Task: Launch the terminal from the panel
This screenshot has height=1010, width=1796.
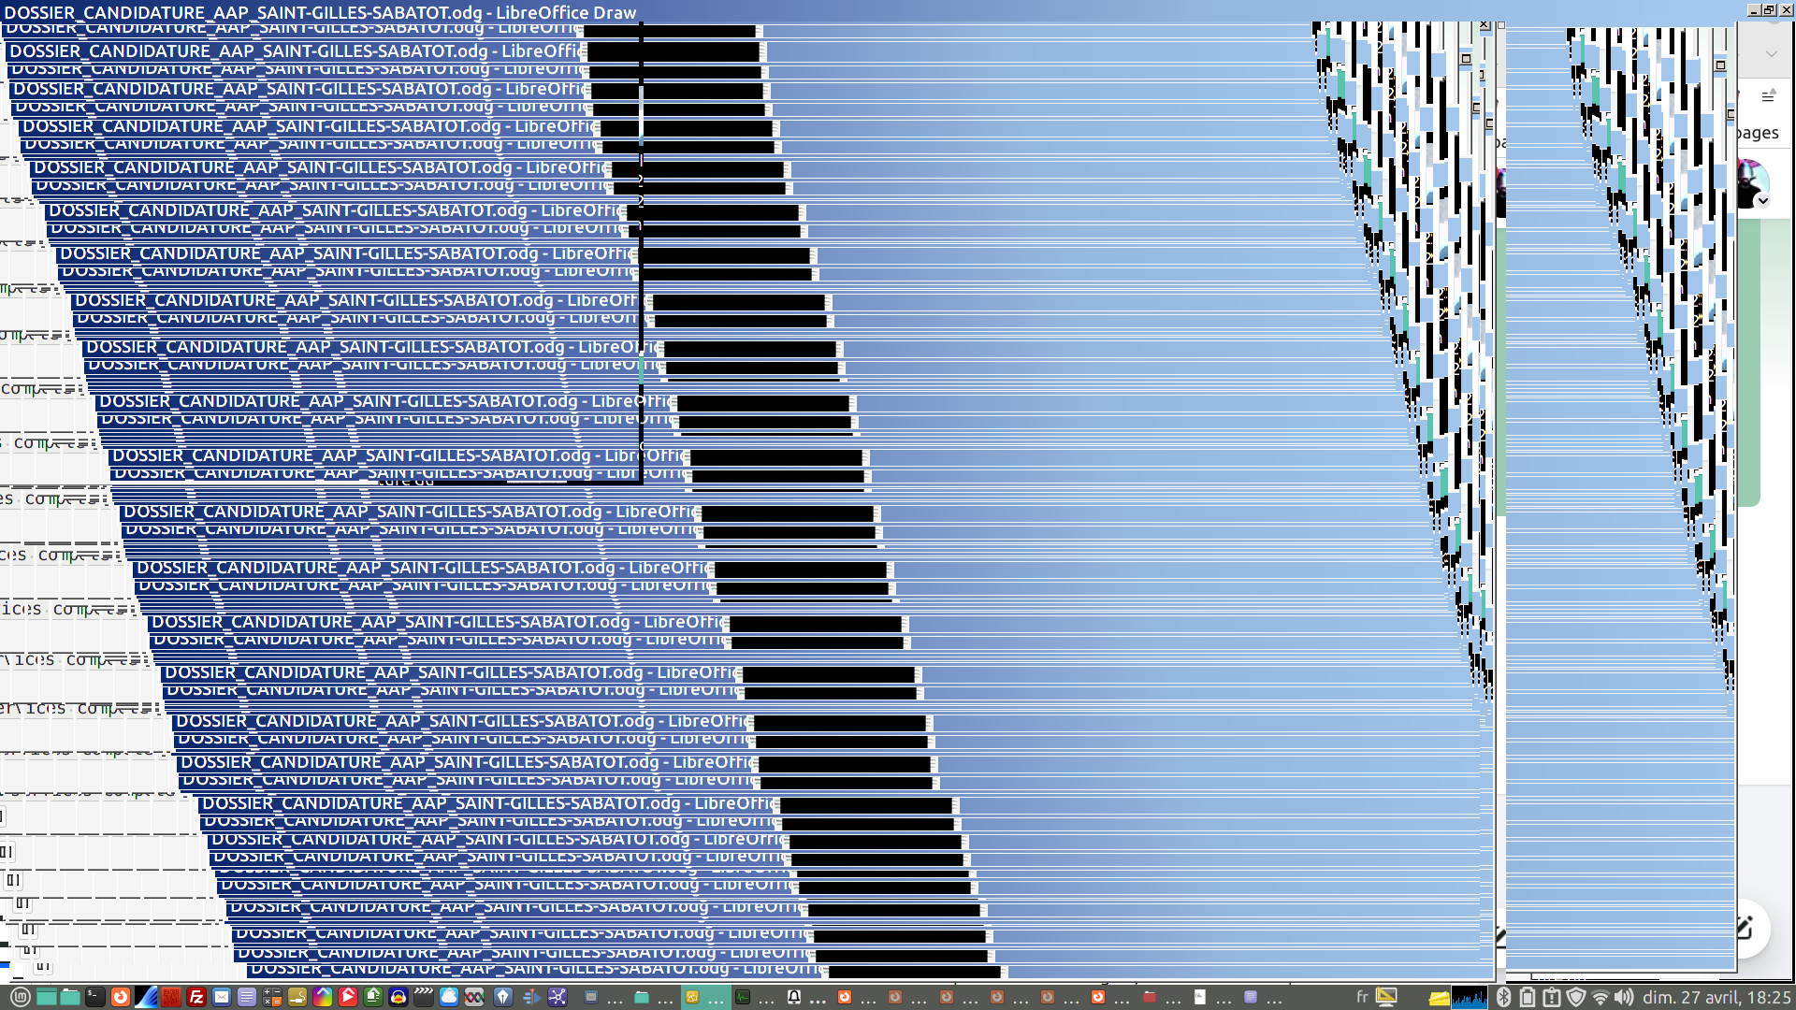Action: 95,997
